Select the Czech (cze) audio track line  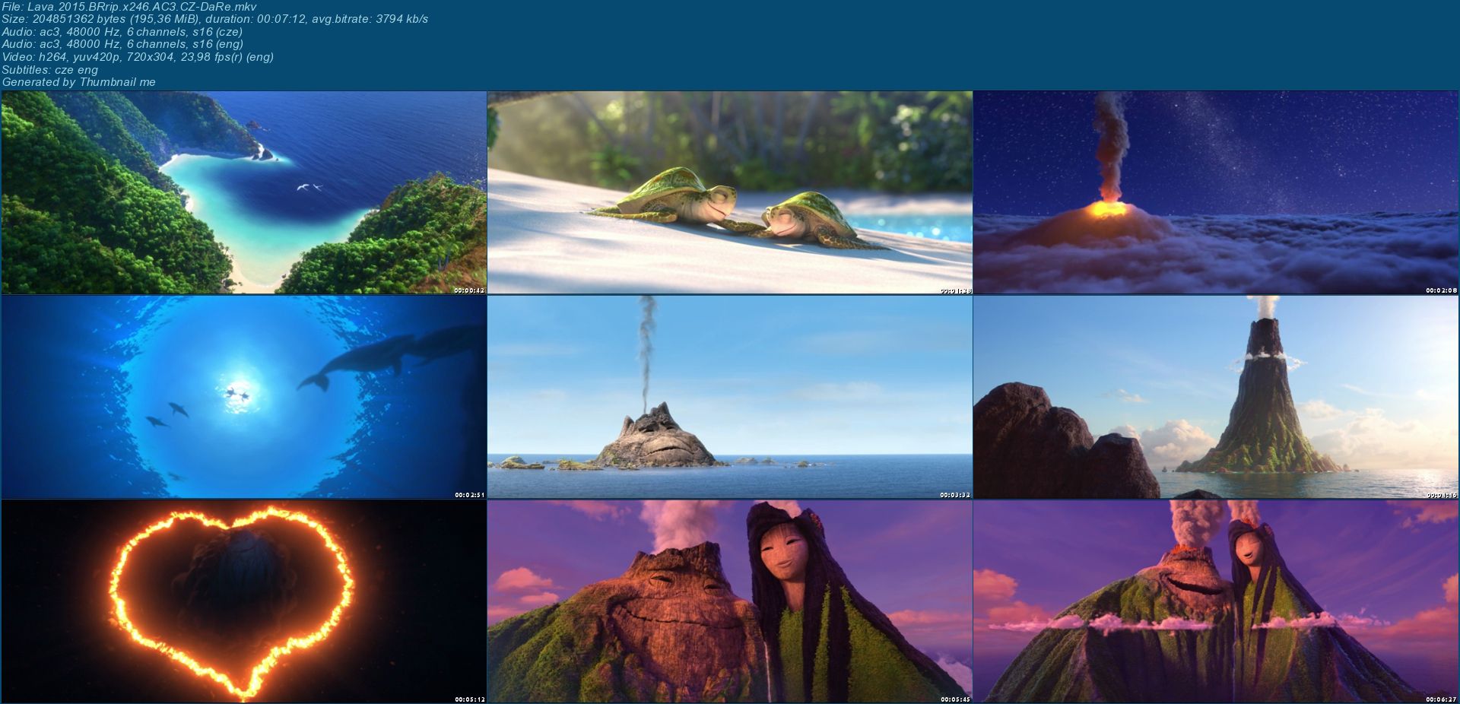(122, 32)
